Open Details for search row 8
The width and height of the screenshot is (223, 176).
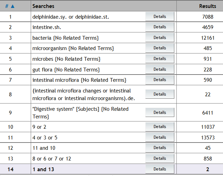[160, 94]
